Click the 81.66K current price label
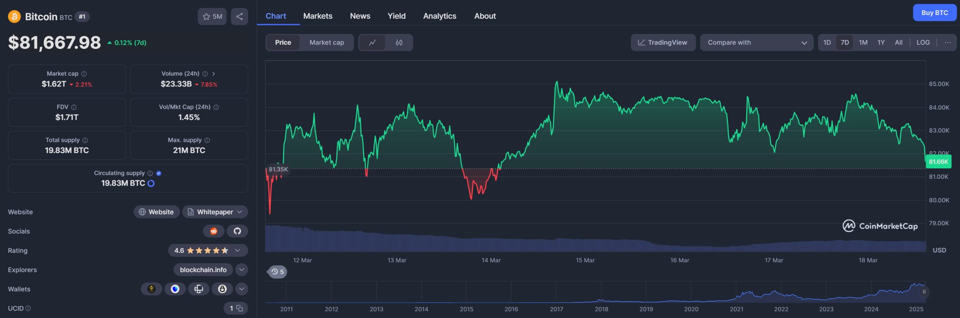Viewport: 960px width, 318px height. [938, 162]
